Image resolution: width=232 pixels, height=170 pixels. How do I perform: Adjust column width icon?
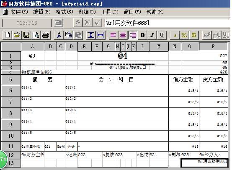[101, 35]
